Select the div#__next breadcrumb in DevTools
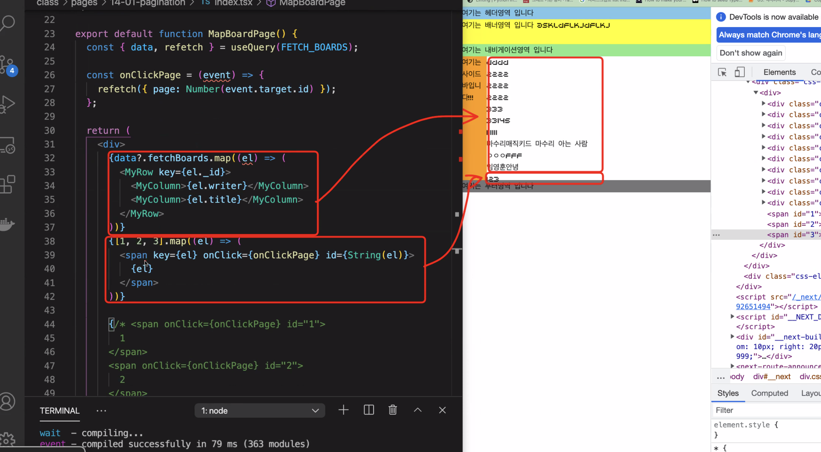 [x=772, y=377]
